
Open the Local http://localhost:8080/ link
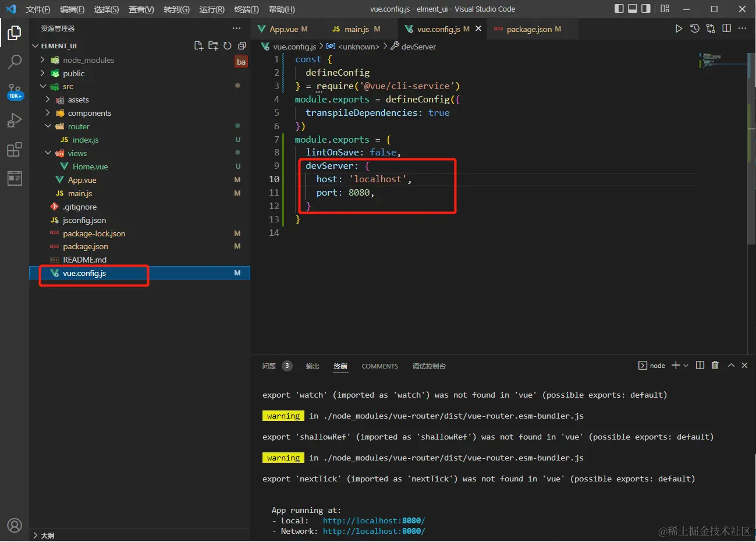pyautogui.click(x=374, y=520)
